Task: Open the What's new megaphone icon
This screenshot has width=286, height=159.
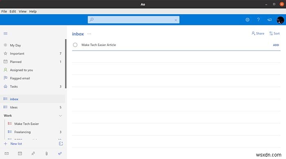Action: [269, 20]
